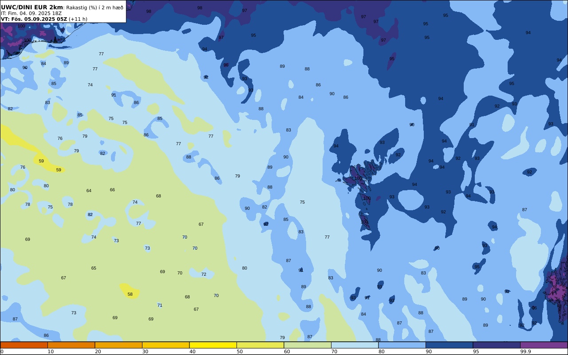Click the 0–10 dark orange legend segment

[24, 345]
